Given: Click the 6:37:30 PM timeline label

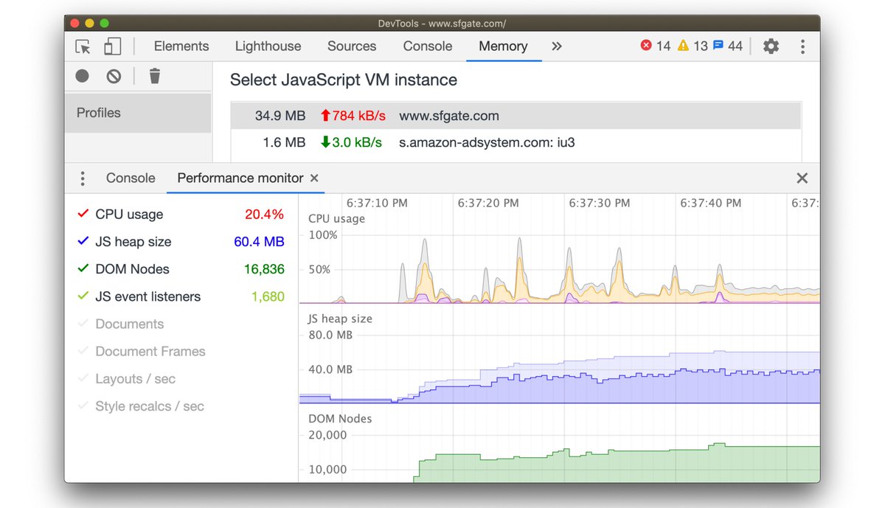Looking at the screenshot, I should (600, 203).
